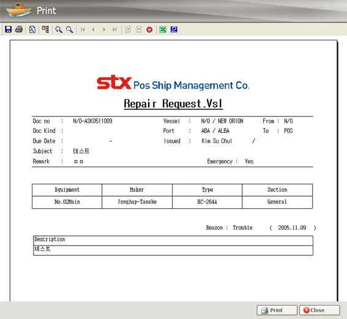Export report to Excel icon
347x319 pixels.
pyautogui.click(x=163, y=29)
